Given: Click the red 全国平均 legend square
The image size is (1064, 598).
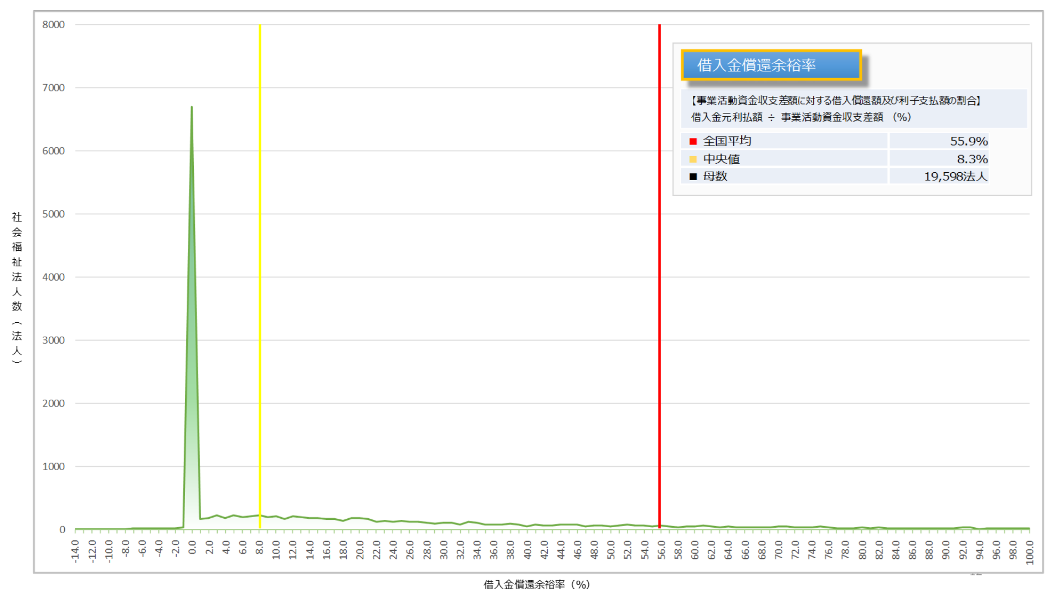Looking at the screenshot, I should pos(692,142).
